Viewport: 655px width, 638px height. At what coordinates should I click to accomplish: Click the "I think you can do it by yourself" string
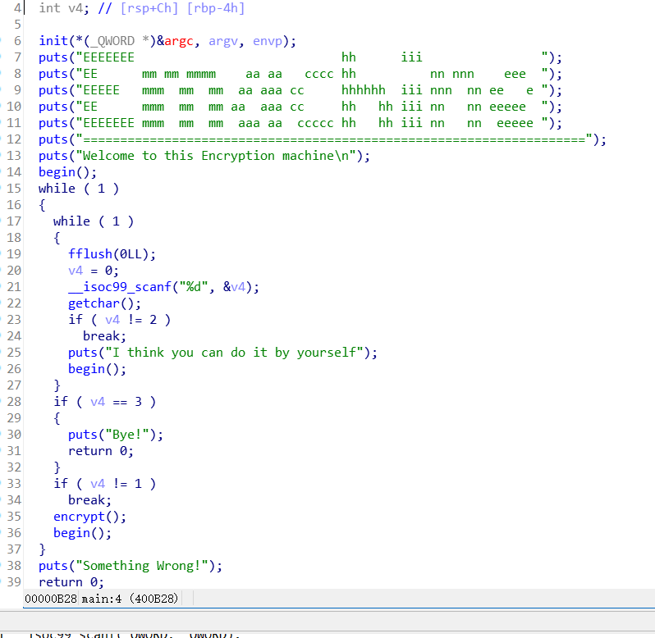click(235, 353)
